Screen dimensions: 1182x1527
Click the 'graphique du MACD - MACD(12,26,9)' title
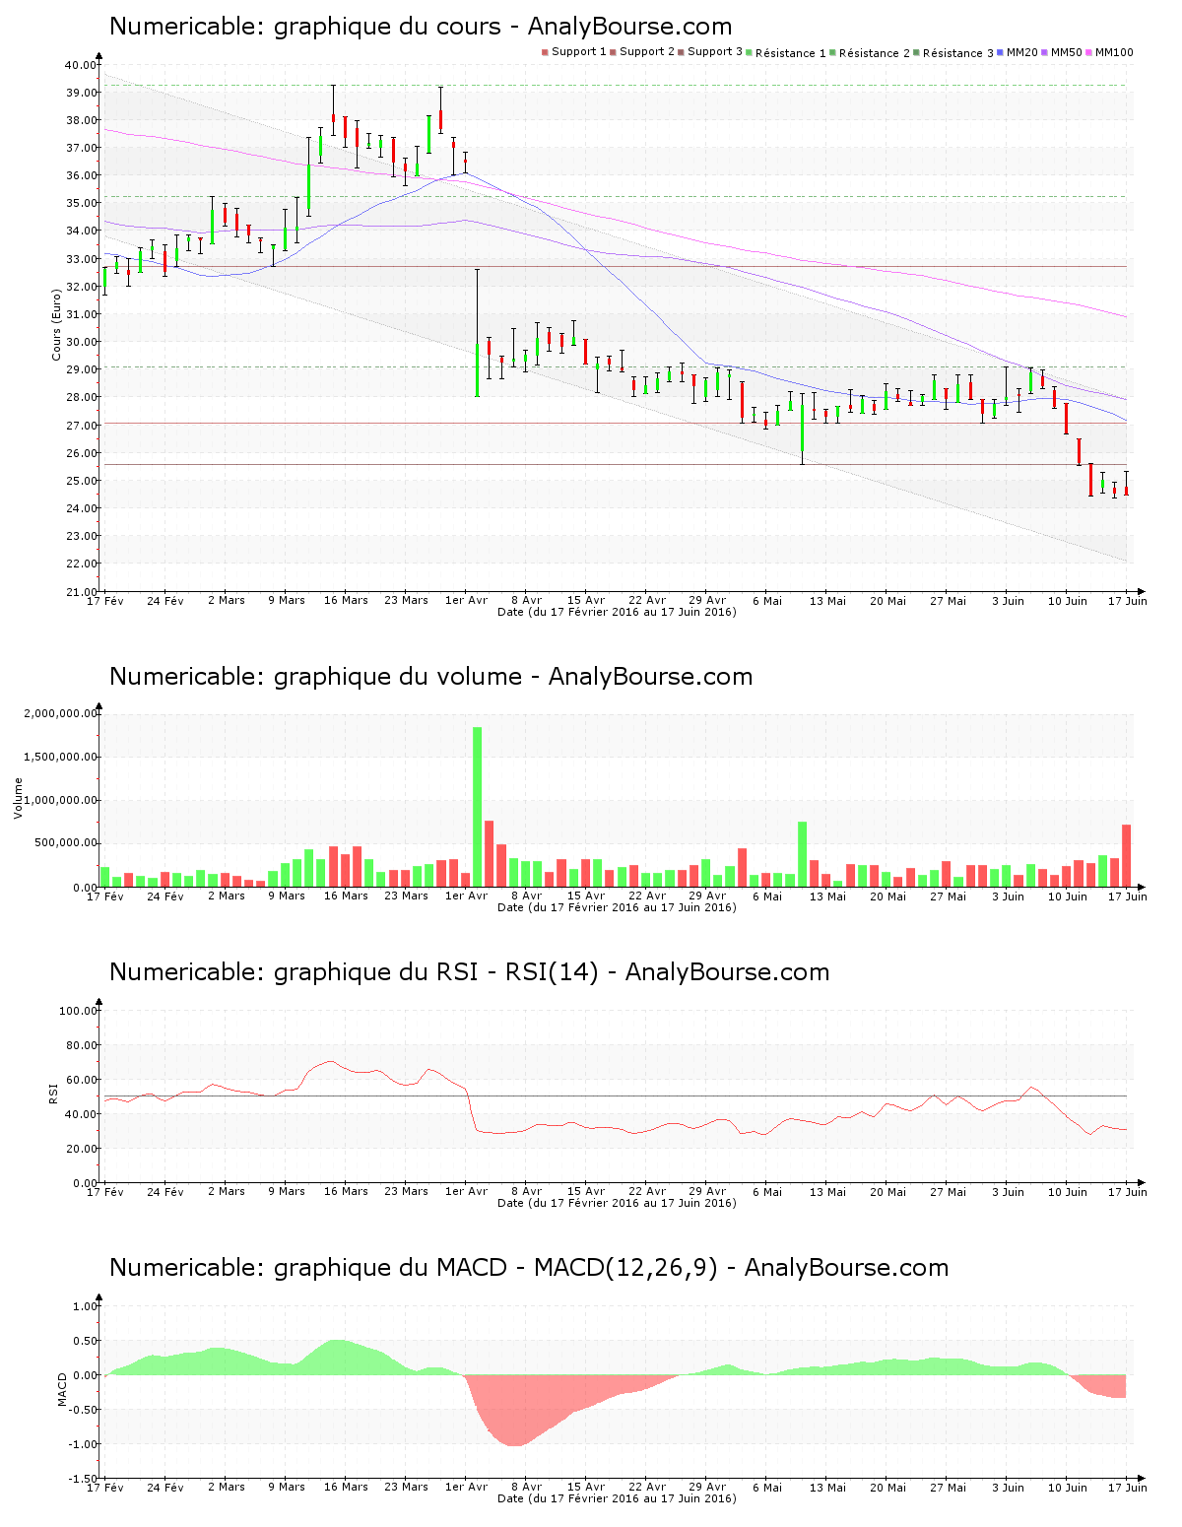[529, 1268]
